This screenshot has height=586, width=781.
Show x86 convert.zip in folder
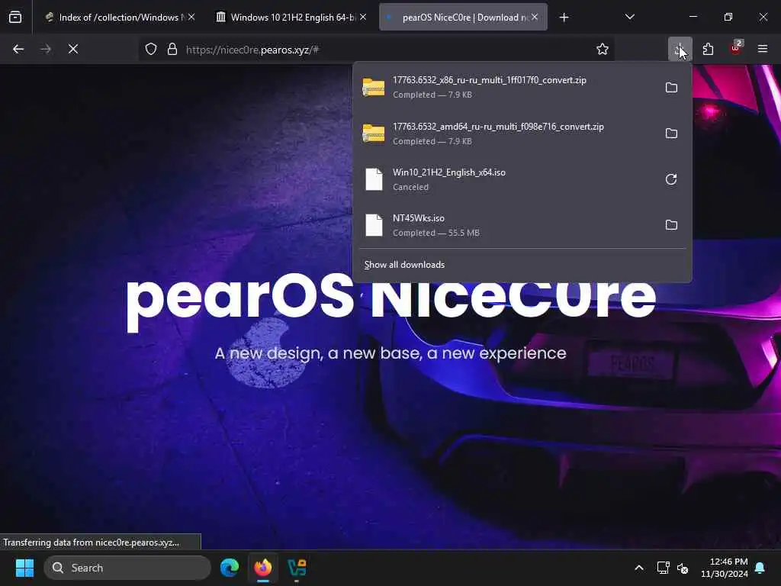pyautogui.click(x=671, y=88)
